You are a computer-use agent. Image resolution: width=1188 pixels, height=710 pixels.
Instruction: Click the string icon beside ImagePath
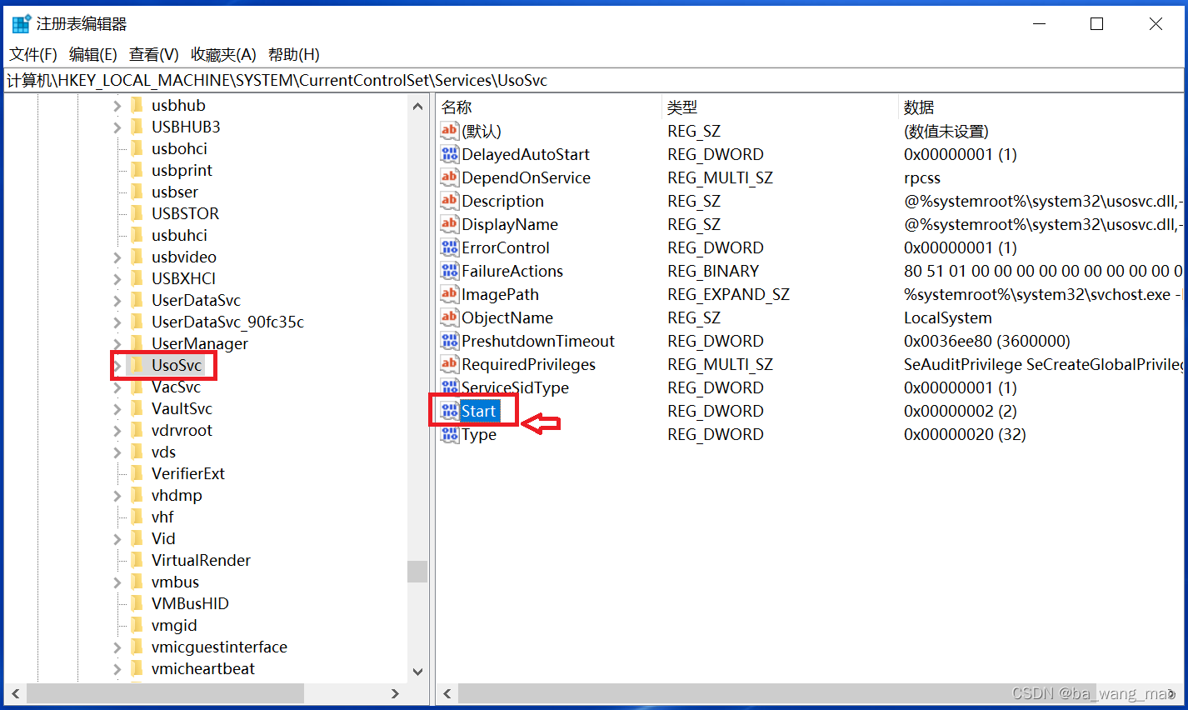click(450, 293)
